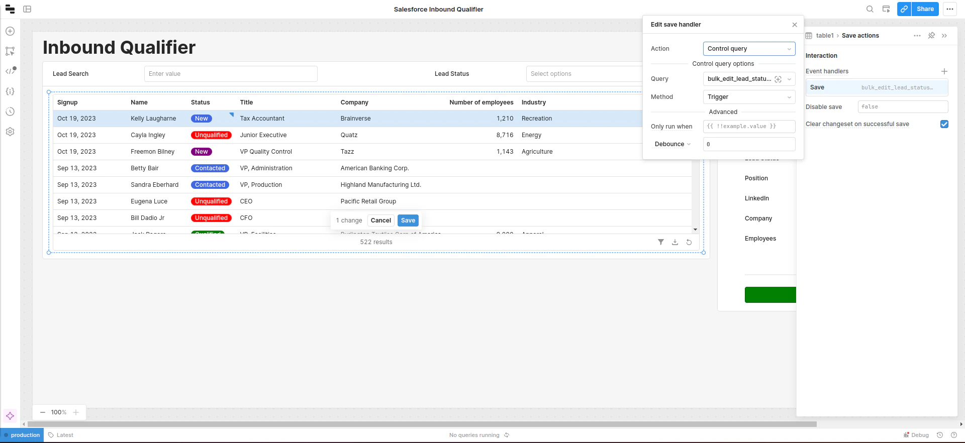Image resolution: width=965 pixels, height=443 pixels.
Task: Click the Share button
Action: pyautogui.click(x=925, y=9)
